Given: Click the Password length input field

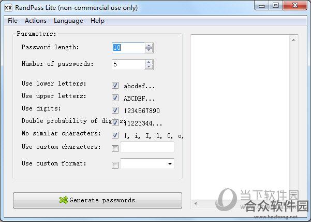Looking at the screenshot, I should pos(128,48).
